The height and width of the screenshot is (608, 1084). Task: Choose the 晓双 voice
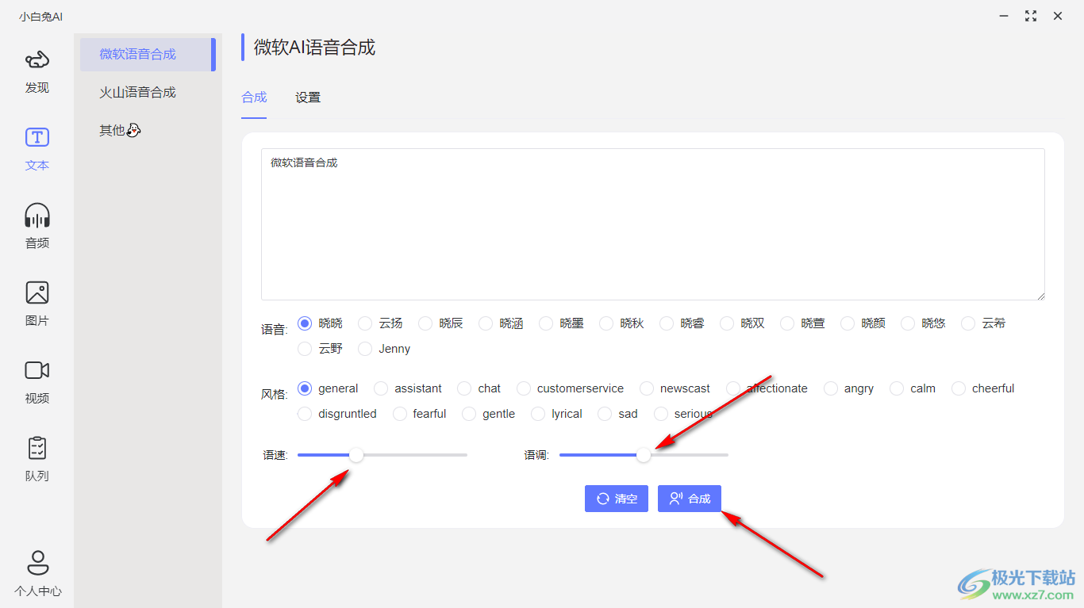click(x=743, y=323)
